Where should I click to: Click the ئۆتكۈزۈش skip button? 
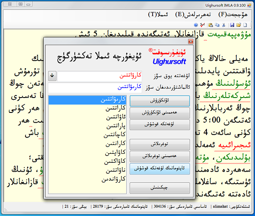tap(160, 101)
